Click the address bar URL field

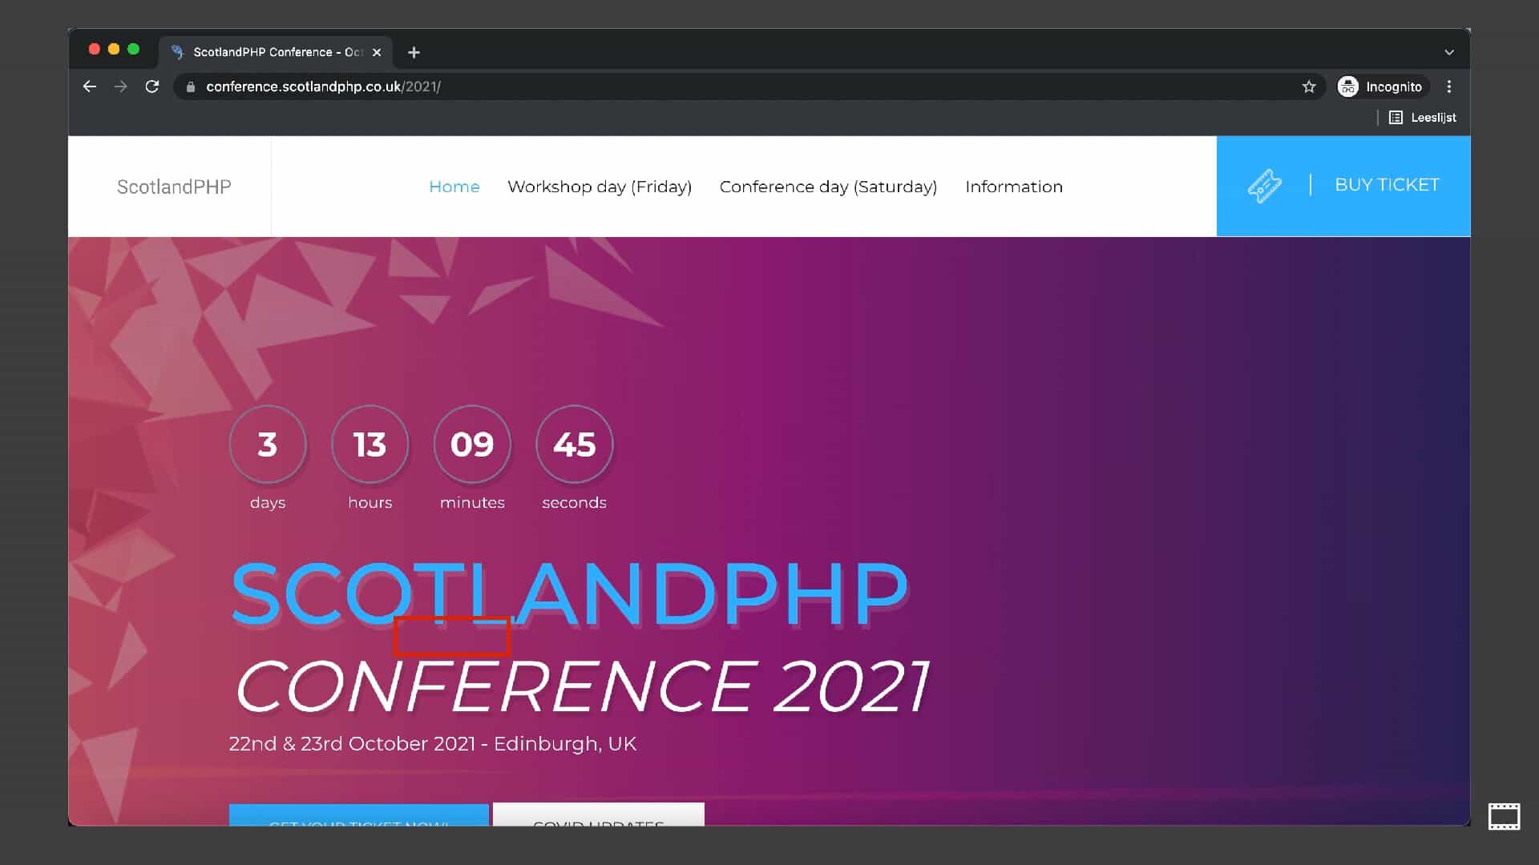(x=641, y=86)
